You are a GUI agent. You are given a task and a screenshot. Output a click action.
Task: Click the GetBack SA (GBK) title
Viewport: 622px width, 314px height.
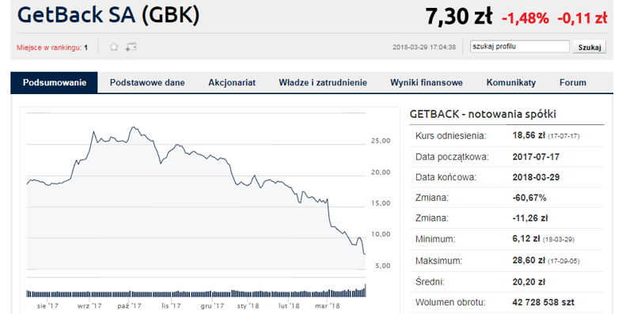pyautogui.click(x=108, y=15)
